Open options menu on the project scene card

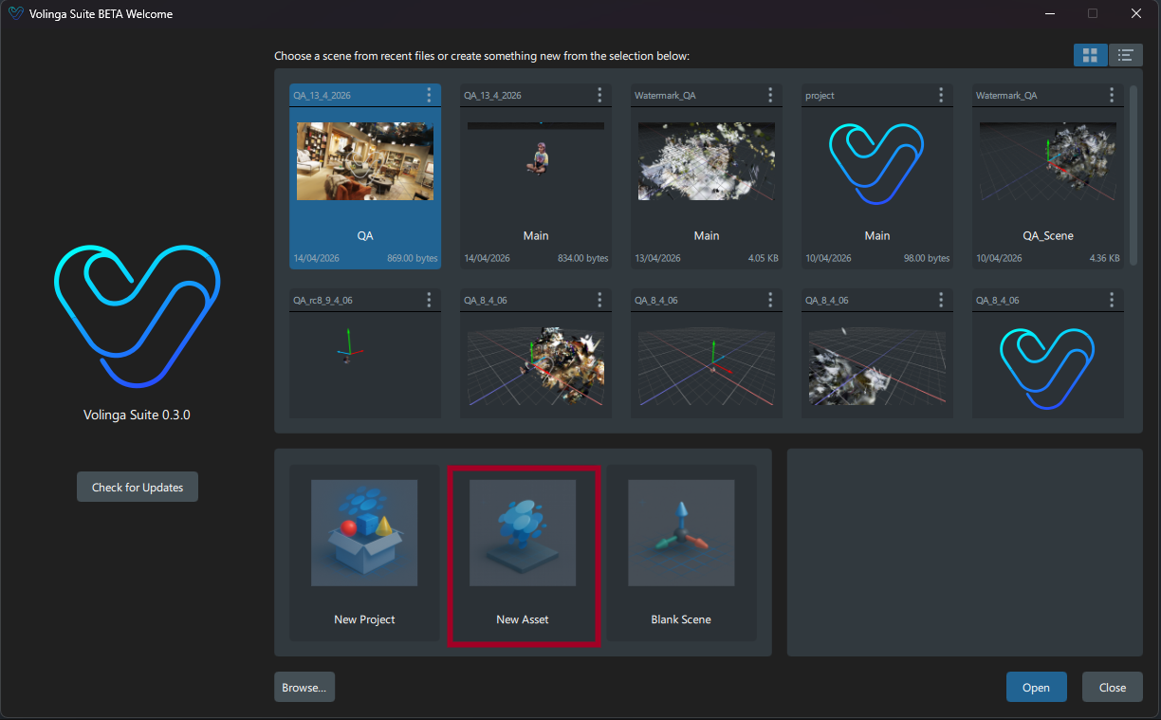pos(940,95)
